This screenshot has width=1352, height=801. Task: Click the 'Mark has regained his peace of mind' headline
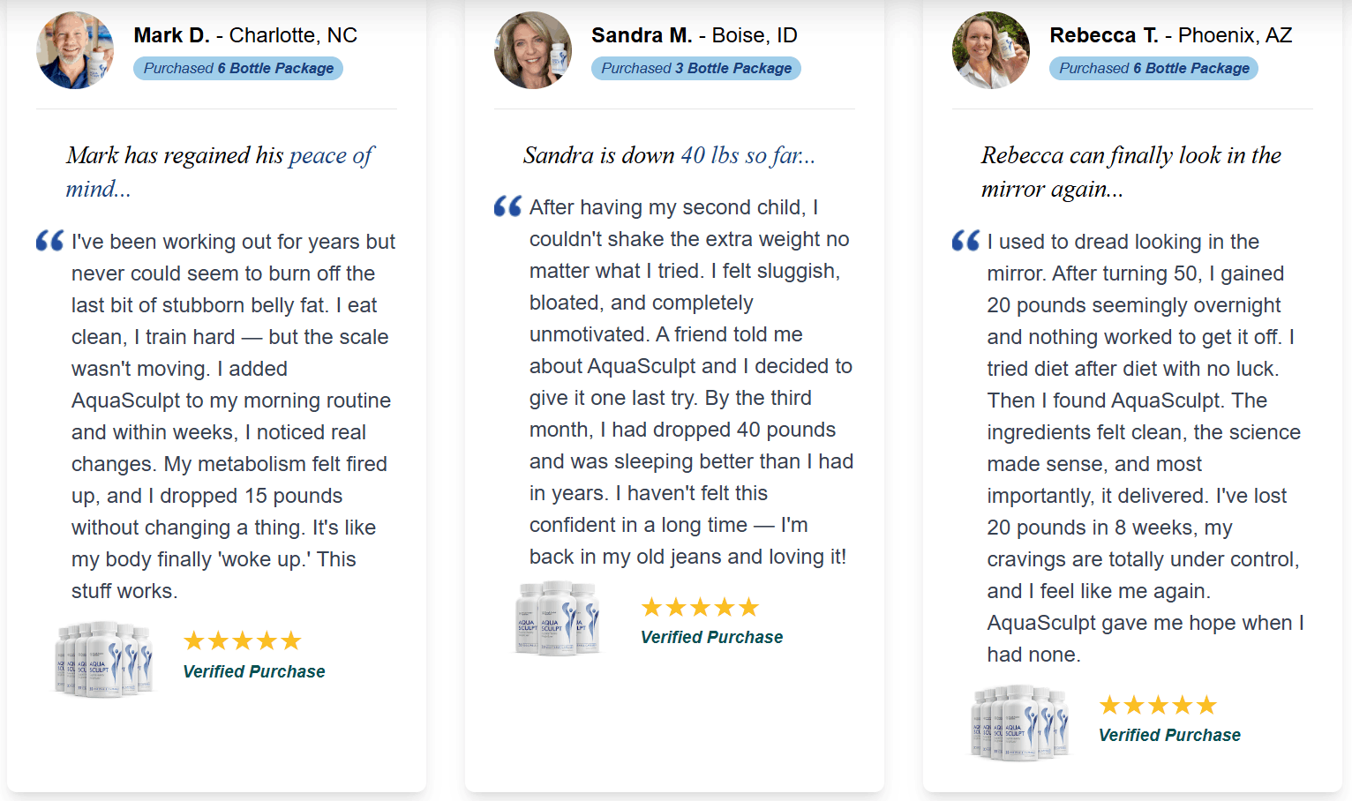pyautogui.click(x=219, y=171)
